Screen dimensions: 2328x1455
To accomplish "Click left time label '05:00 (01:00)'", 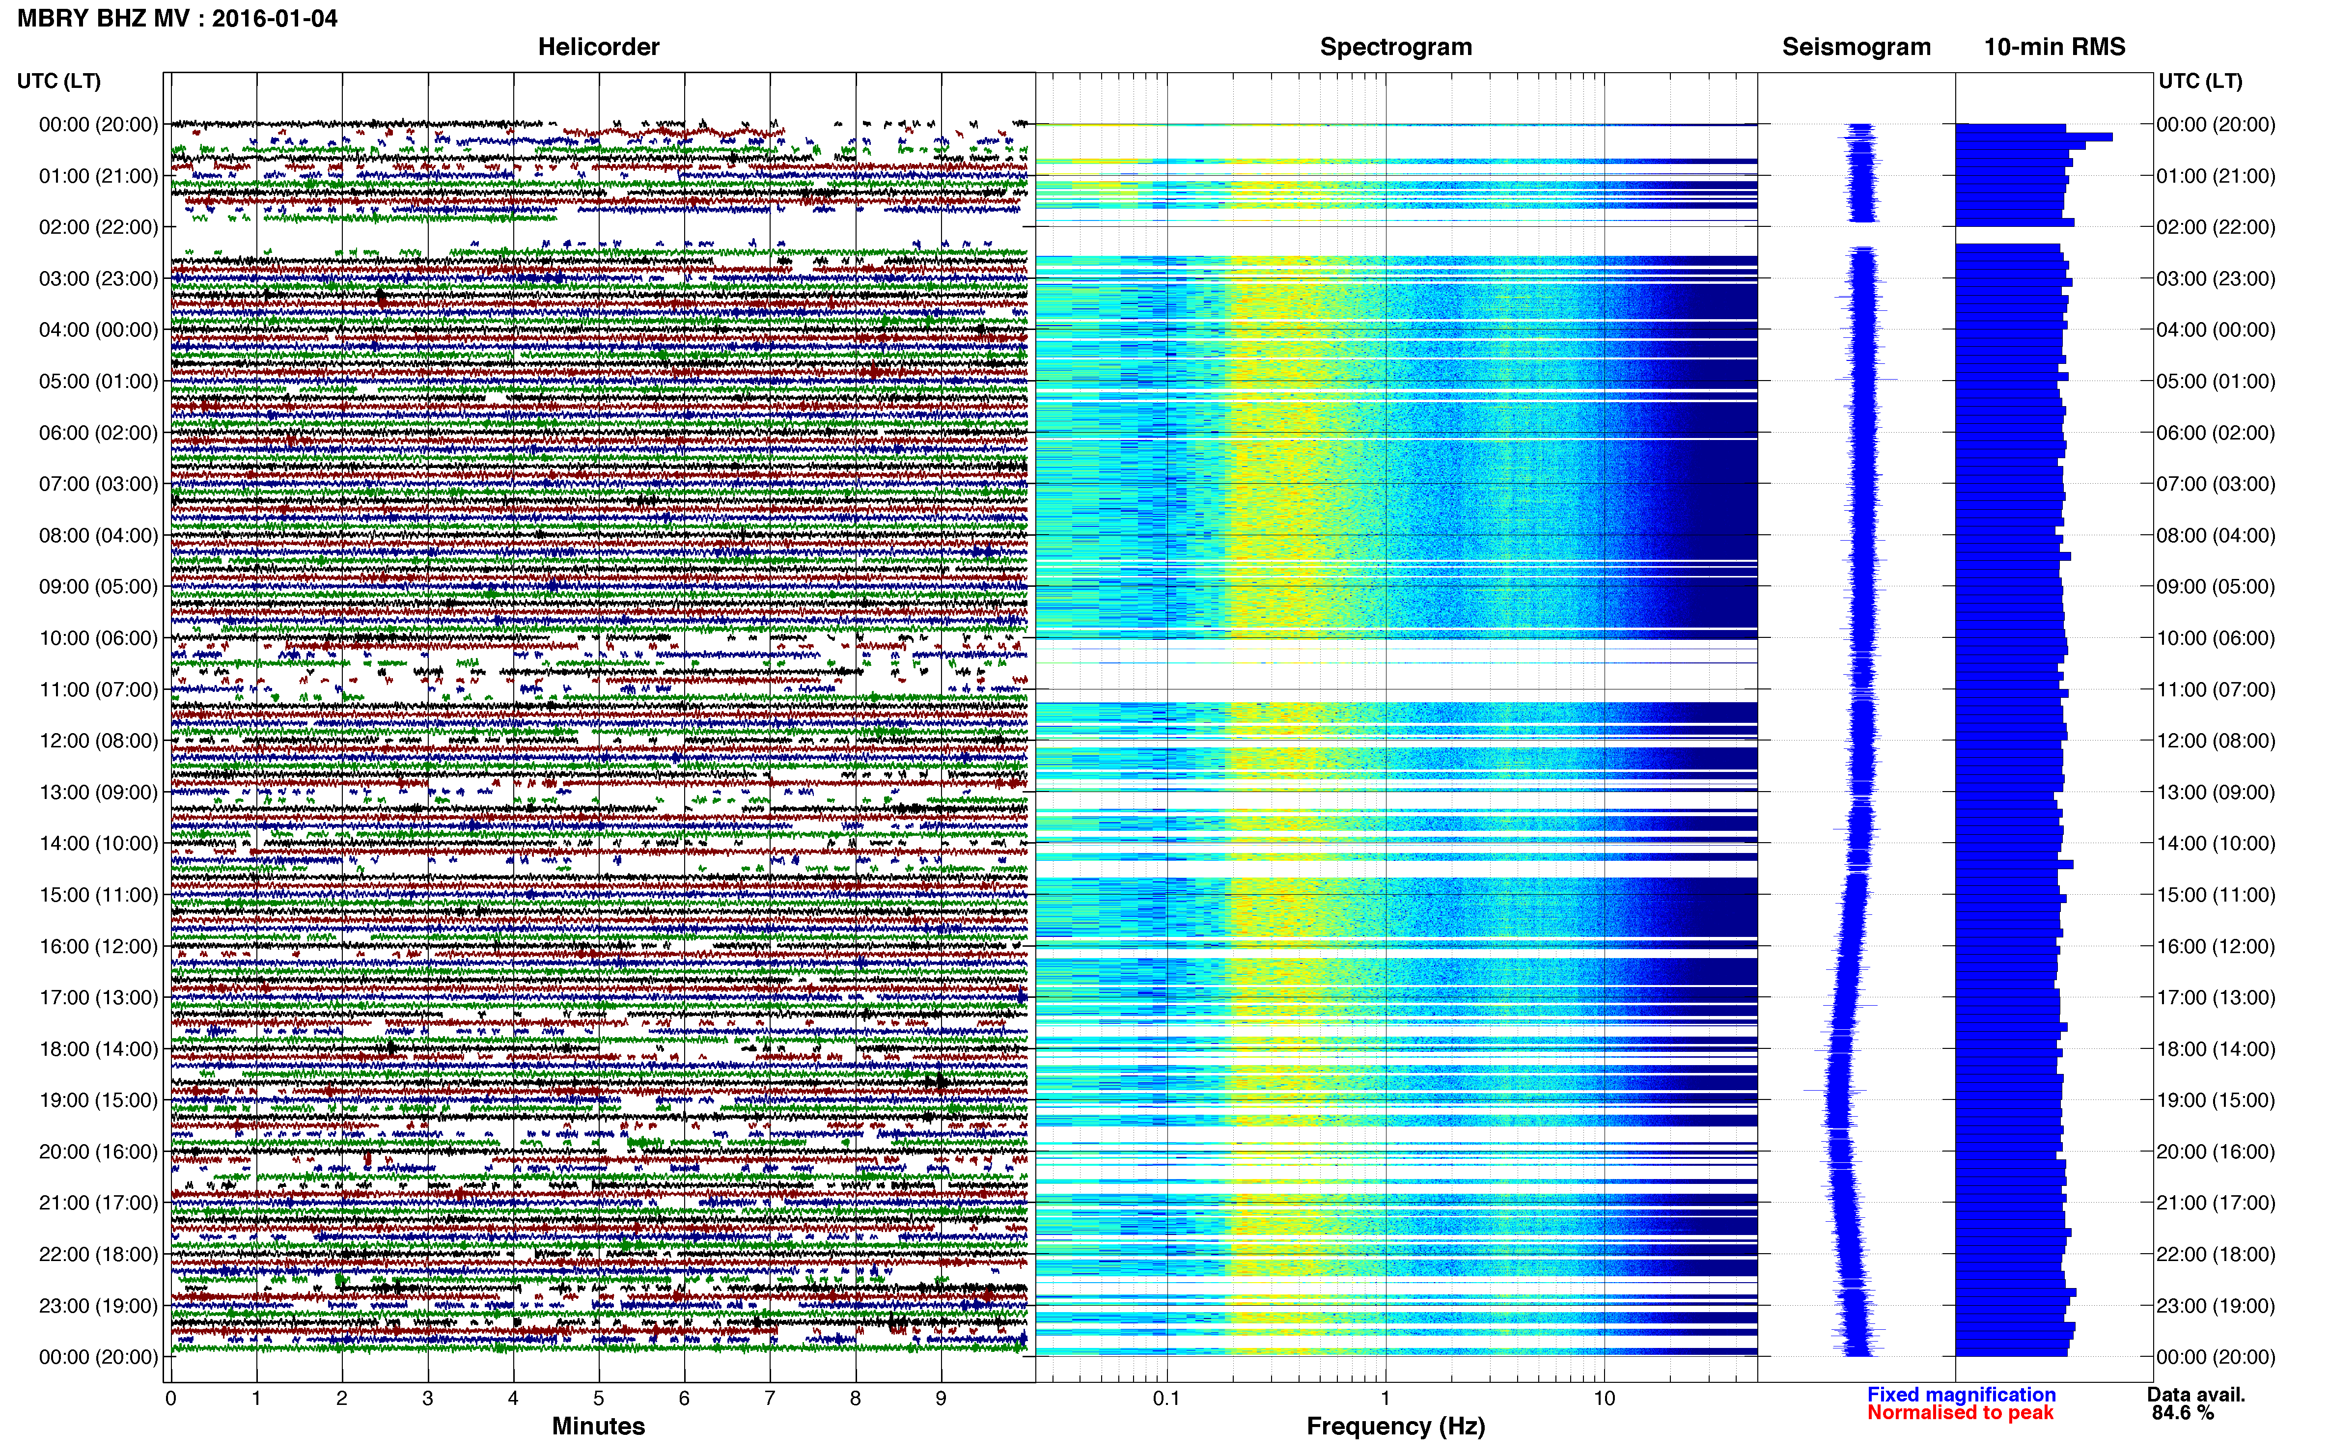I will 98,381.
